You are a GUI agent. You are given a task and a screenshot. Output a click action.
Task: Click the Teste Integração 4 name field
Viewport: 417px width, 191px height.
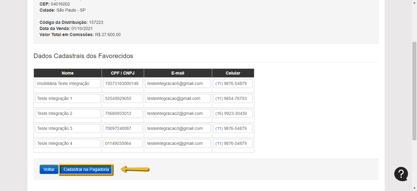[67, 143]
